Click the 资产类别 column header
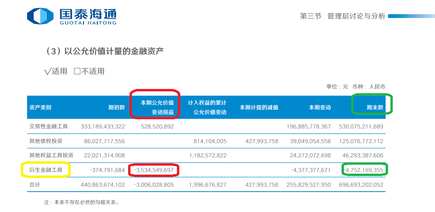Screen dimensions: 435x212 [x=40, y=107]
